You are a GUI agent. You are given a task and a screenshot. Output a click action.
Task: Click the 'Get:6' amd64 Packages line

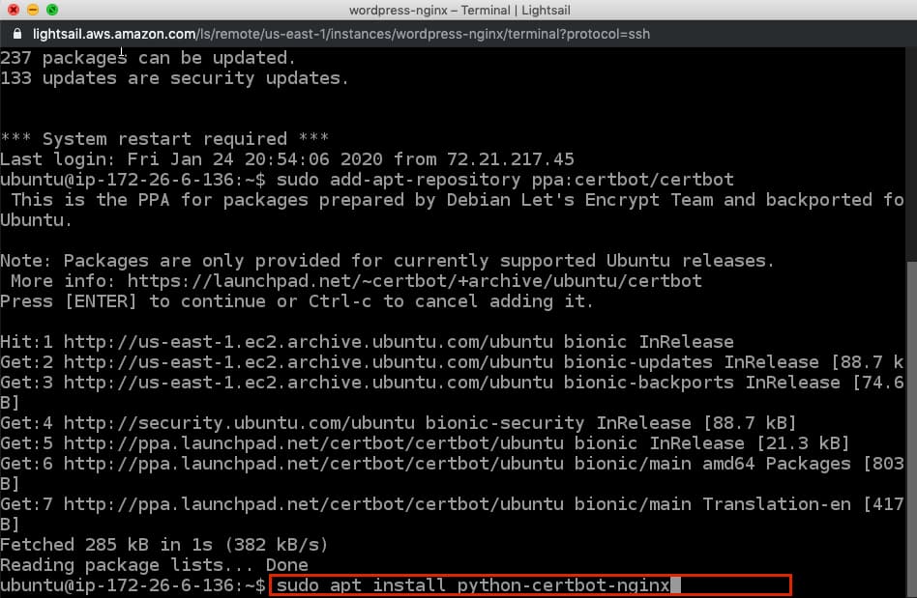pos(452,464)
